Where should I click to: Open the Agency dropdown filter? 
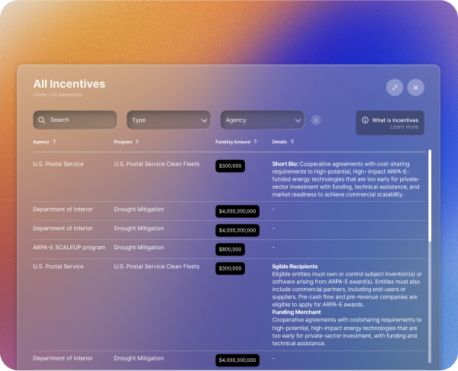[x=262, y=120]
